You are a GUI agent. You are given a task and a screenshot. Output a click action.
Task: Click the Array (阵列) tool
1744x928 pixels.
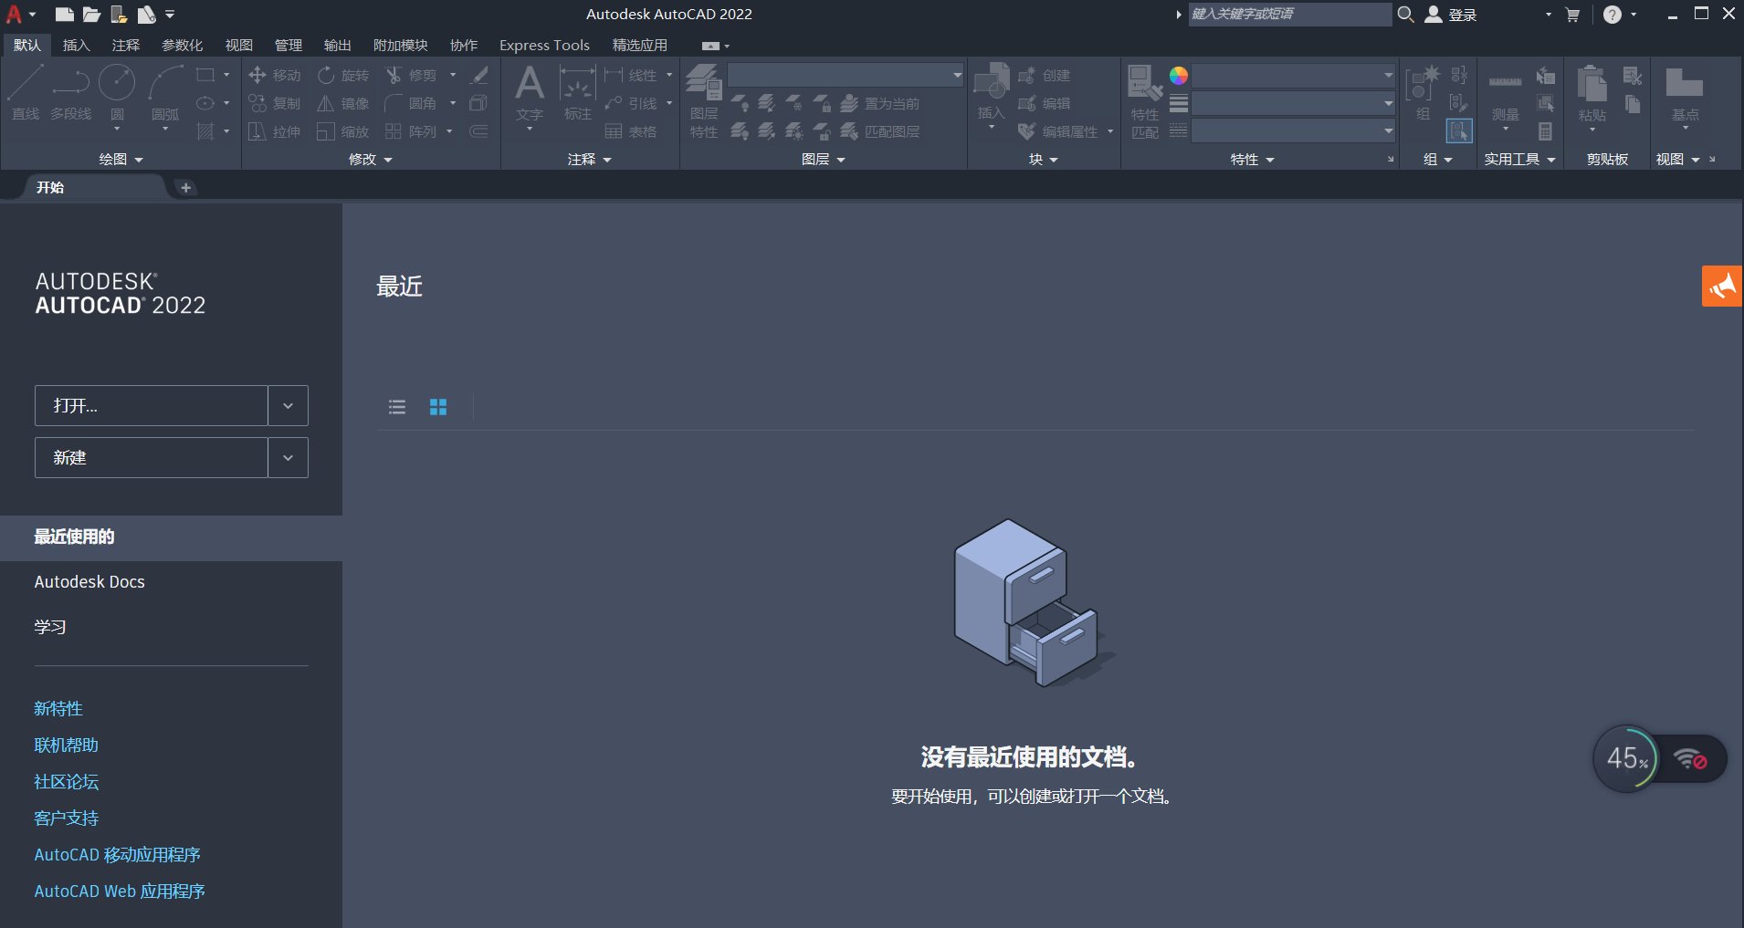pyautogui.click(x=412, y=131)
